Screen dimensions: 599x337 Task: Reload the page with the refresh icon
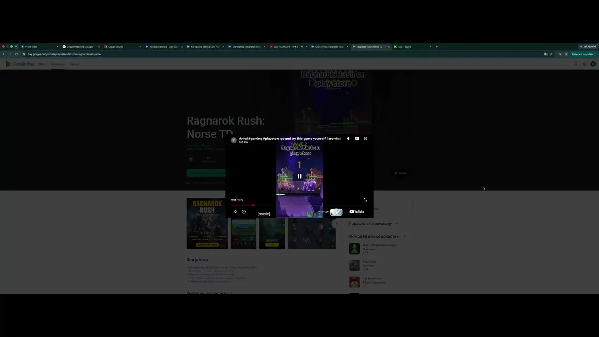click(16, 54)
